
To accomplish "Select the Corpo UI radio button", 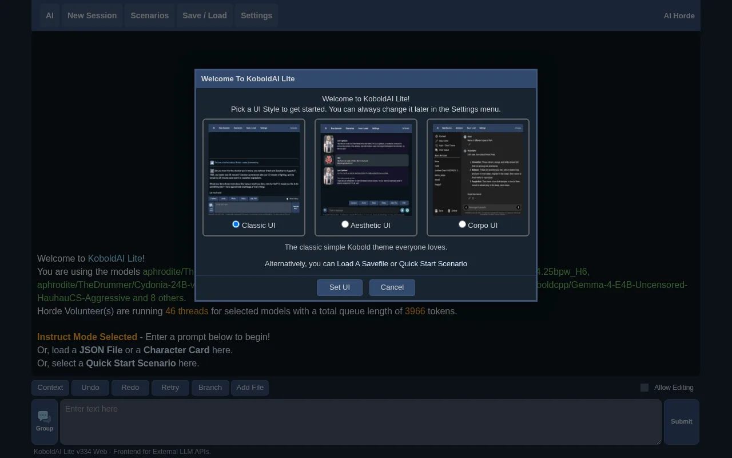I will tap(462, 224).
